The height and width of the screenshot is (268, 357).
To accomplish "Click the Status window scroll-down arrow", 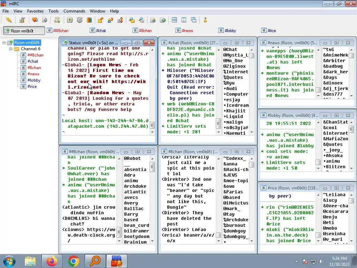I will point(152,132).
